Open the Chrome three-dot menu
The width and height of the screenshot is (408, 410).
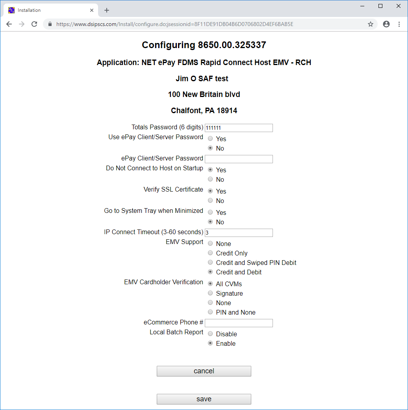coord(399,24)
